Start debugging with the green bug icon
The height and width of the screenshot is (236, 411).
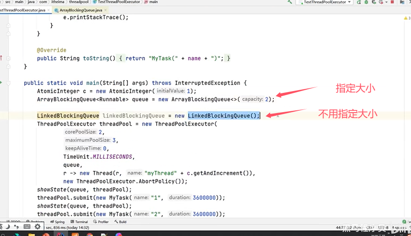[x=366, y=2]
